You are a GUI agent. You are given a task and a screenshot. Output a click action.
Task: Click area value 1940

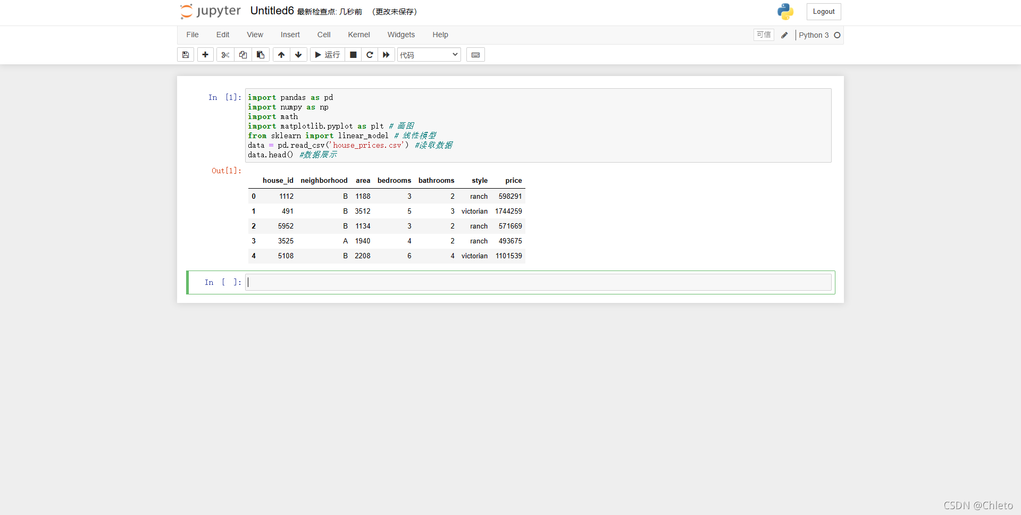tap(363, 241)
